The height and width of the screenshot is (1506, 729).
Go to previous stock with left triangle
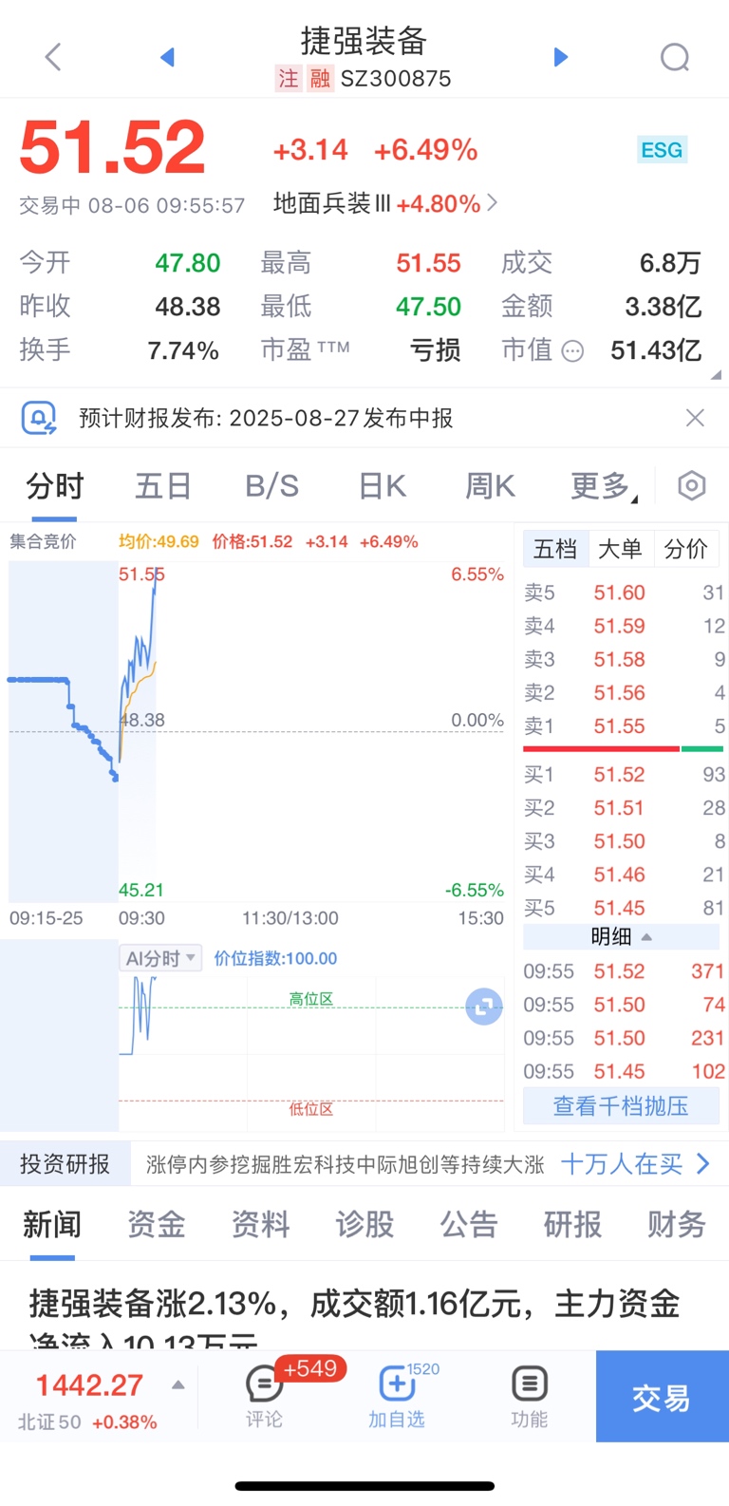pos(167,57)
